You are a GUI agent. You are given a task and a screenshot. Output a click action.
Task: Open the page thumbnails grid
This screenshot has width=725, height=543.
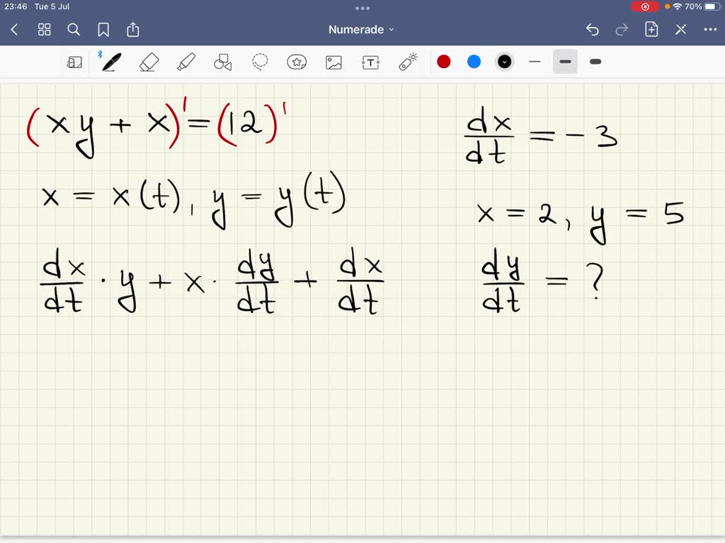click(x=44, y=30)
